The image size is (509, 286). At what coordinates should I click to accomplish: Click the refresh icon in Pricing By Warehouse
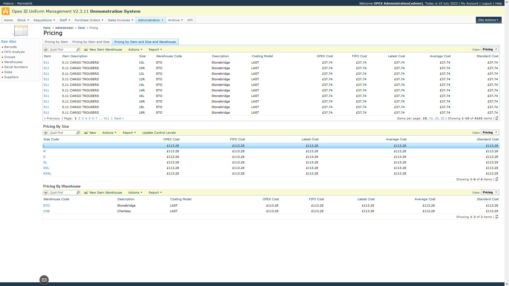[x=497, y=217]
